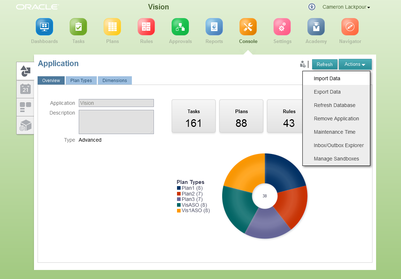
Task: Choose Refresh Database menu entry
Action: click(x=336, y=105)
